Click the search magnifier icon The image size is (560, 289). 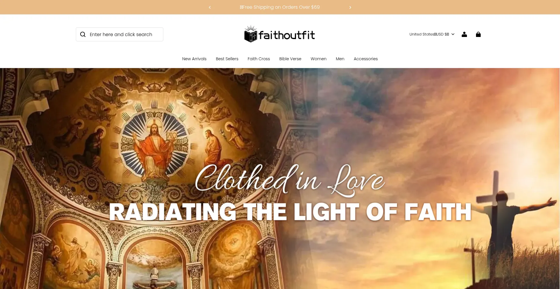[x=83, y=34]
